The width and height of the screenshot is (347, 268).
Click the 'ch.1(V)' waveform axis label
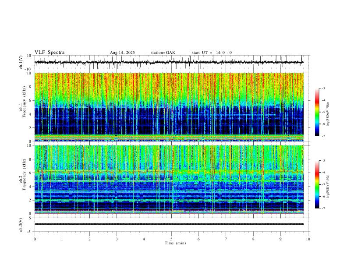pyautogui.click(x=21, y=62)
